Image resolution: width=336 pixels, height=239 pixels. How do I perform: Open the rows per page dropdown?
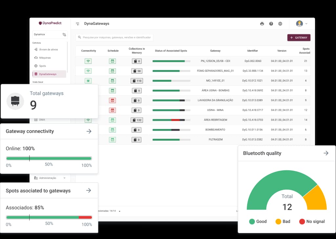(119, 211)
